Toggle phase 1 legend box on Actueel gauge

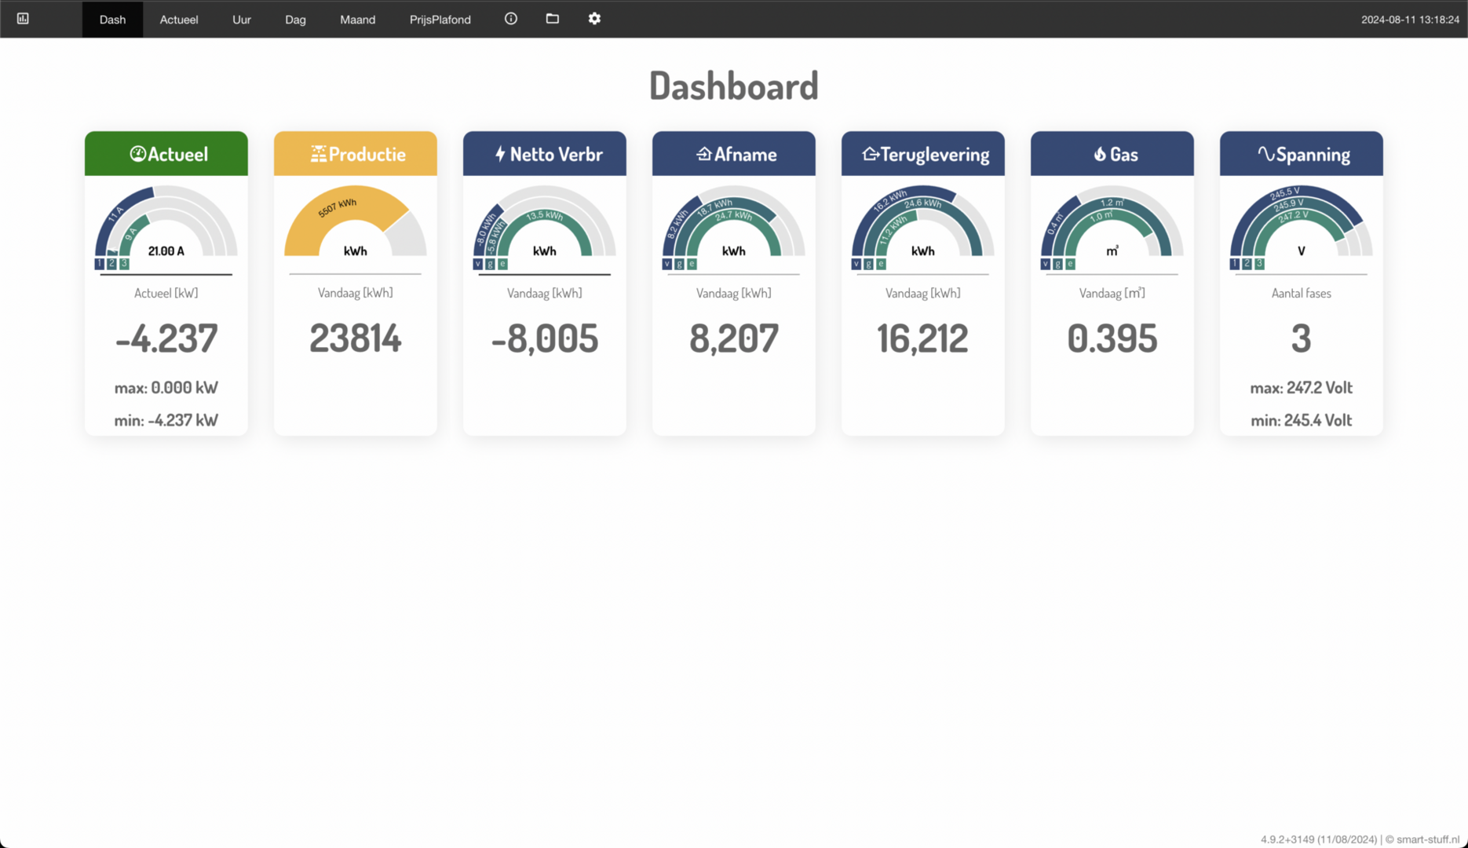point(100,264)
